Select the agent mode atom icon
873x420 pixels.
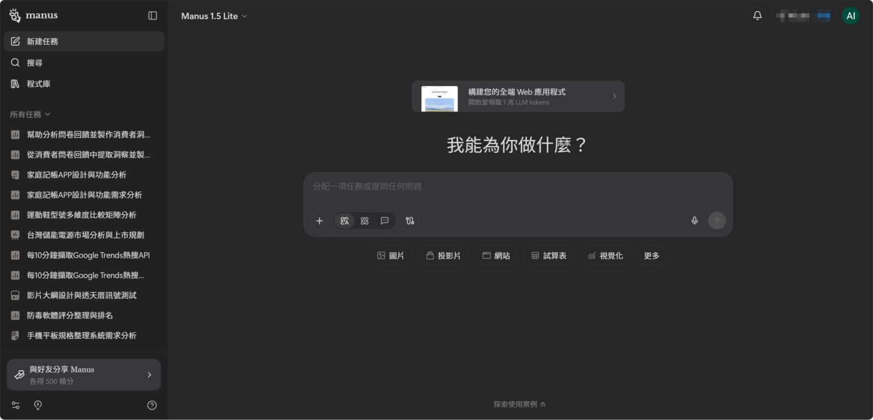coord(364,221)
